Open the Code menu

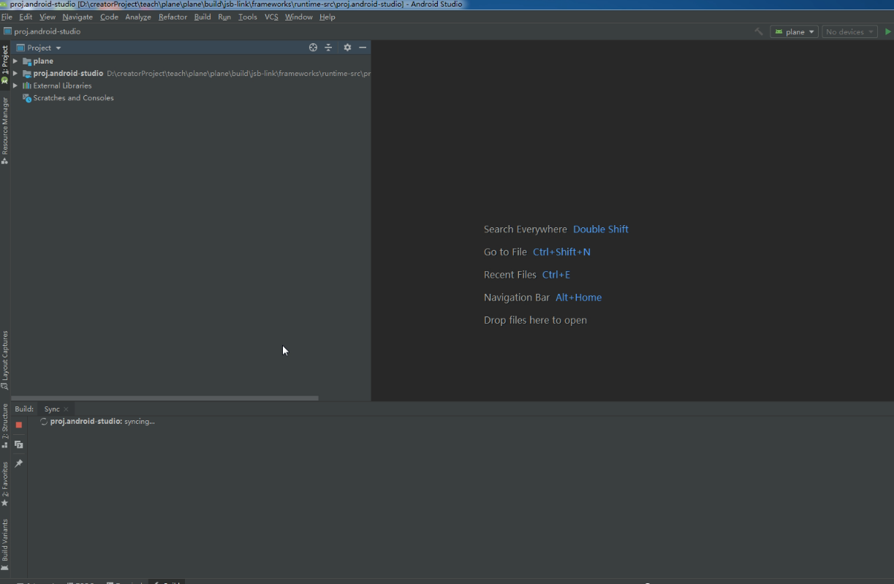109,17
